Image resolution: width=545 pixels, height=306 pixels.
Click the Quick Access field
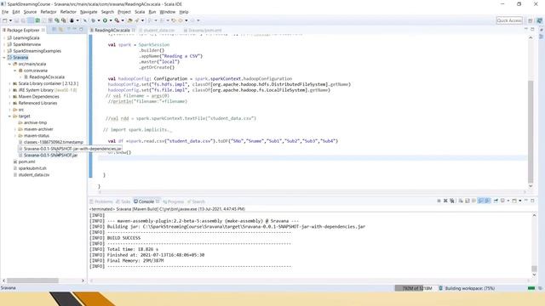click(x=509, y=20)
